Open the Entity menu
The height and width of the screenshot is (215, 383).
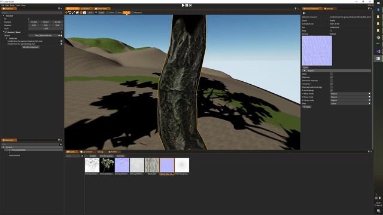click(x=12, y=5)
